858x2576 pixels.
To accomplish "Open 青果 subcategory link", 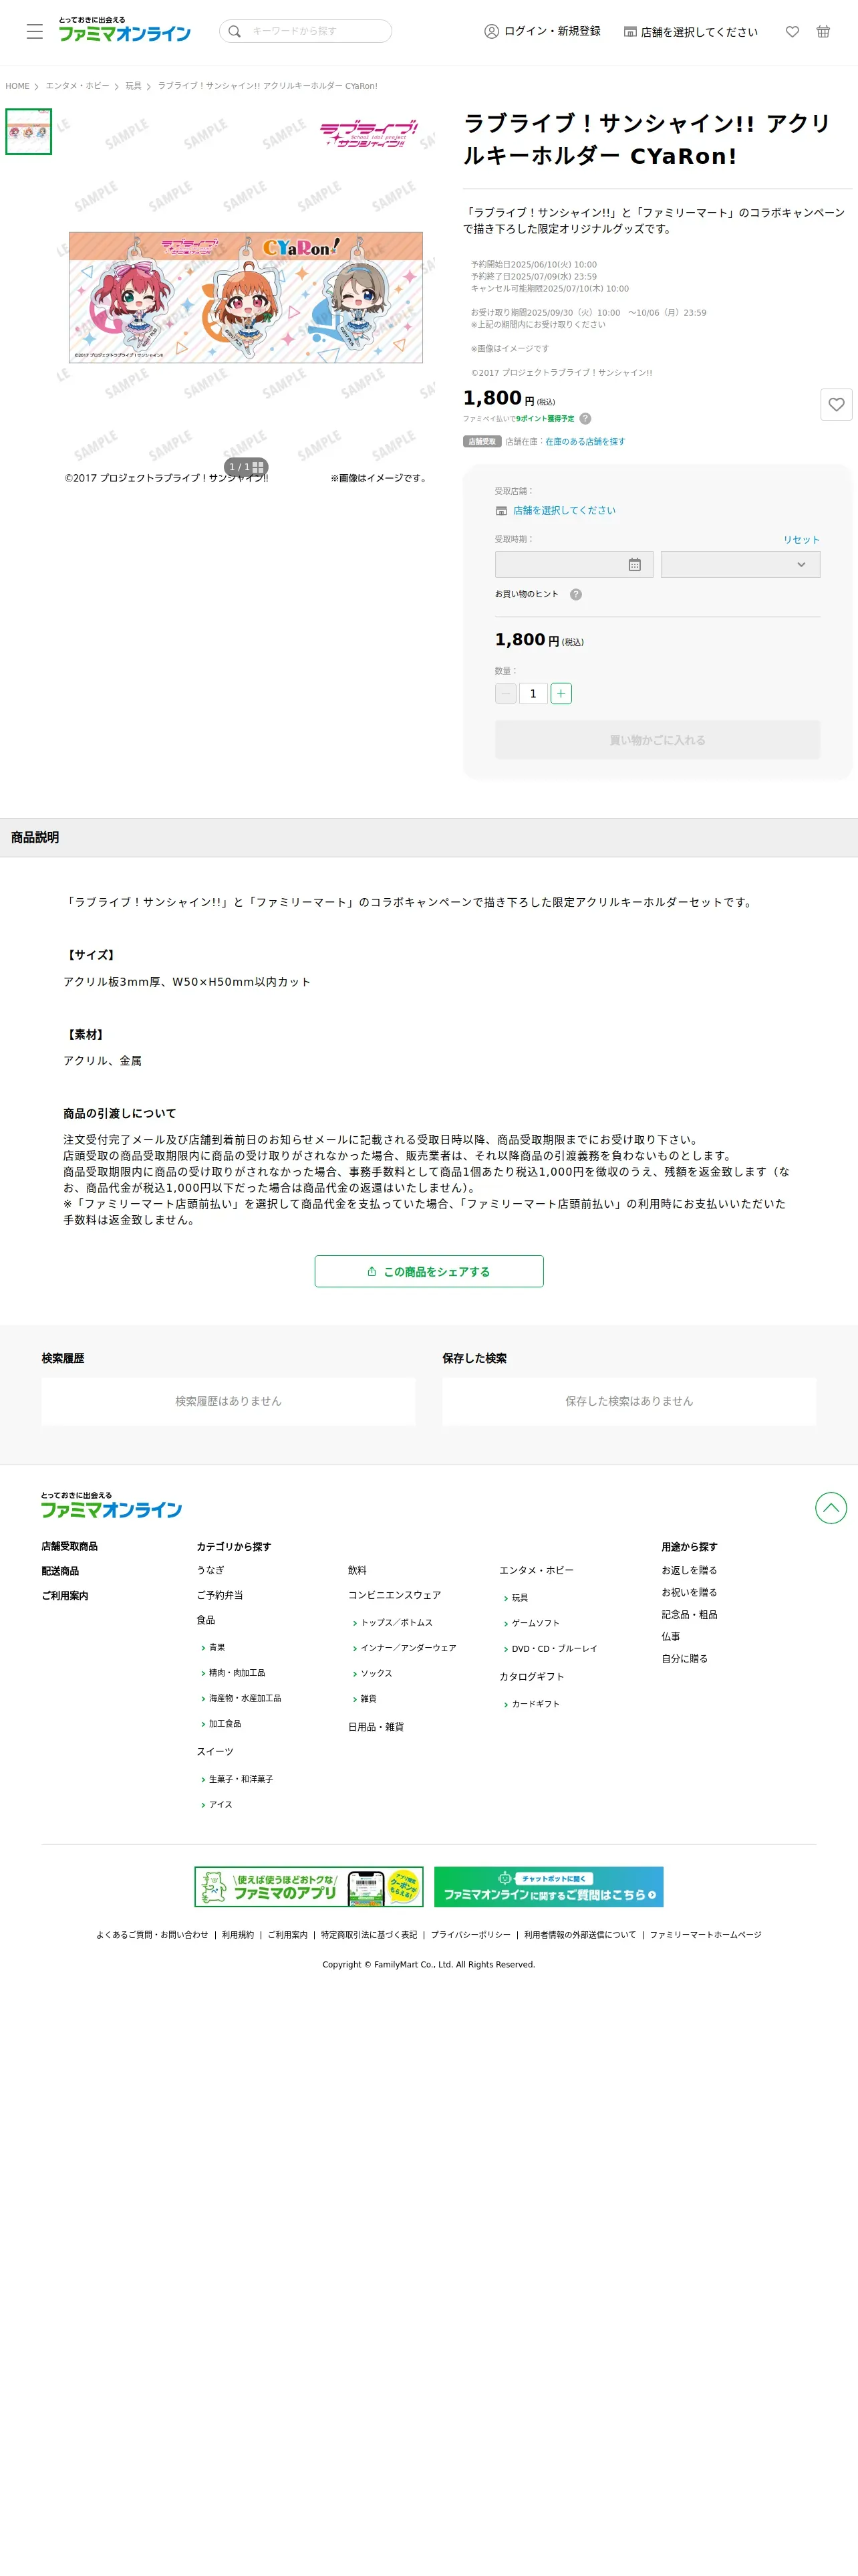I will point(217,1647).
